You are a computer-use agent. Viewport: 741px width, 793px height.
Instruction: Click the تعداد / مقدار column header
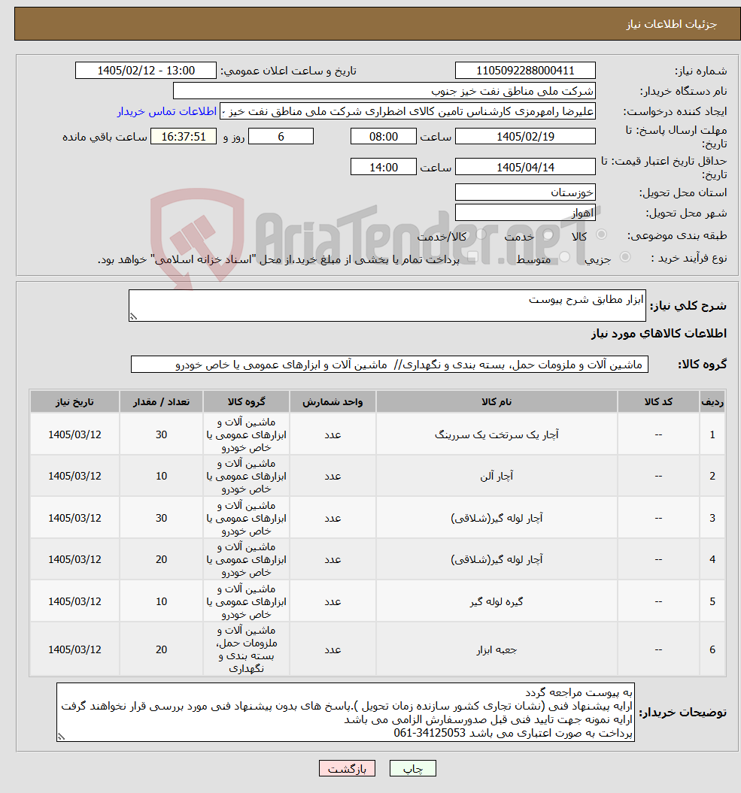pyautogui.click(x=161, y=401)
